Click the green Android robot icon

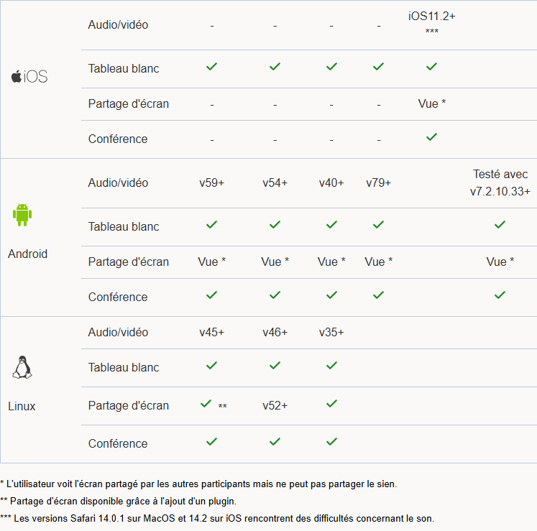[22, 214]
